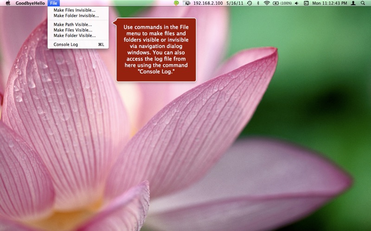Open the Apple menu
Image resolution: width=371 pixels, height=231 pixels.
click(8, 3)
